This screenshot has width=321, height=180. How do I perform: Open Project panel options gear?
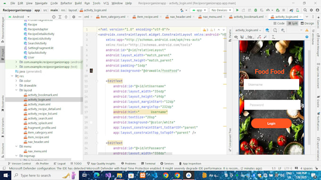[74, 17]
